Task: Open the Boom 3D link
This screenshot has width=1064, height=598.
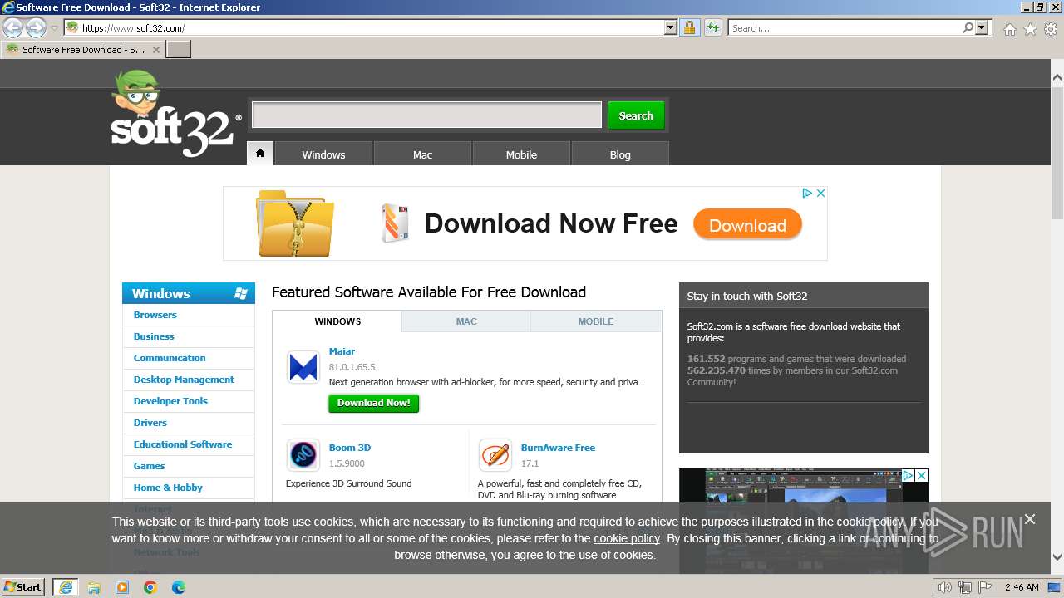Action: (350, 448)
